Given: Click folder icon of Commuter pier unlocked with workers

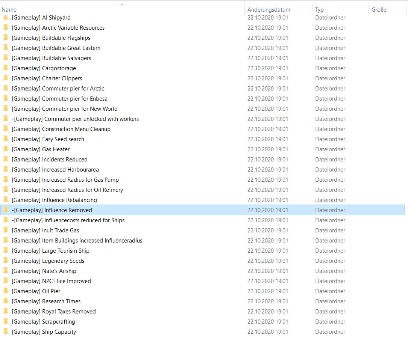Looking at the screenshot, I should [6, 119].
